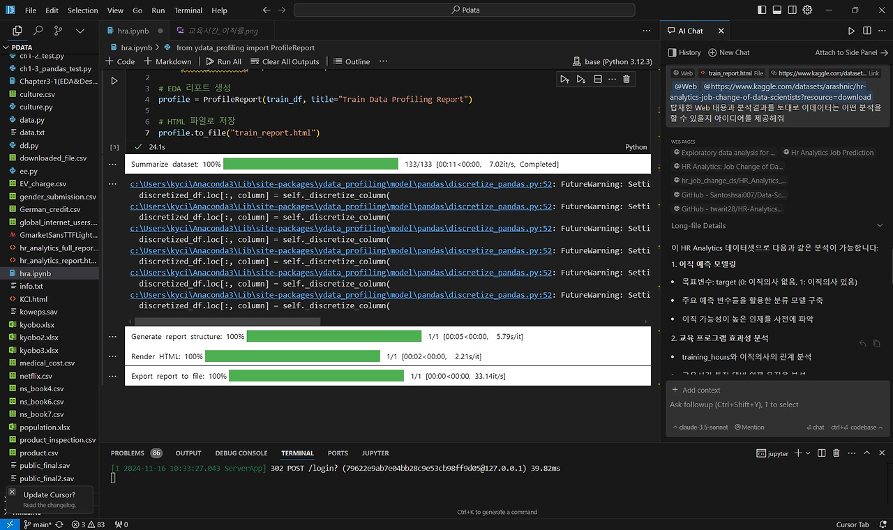Open the Terminal menu

pos(188,10)
